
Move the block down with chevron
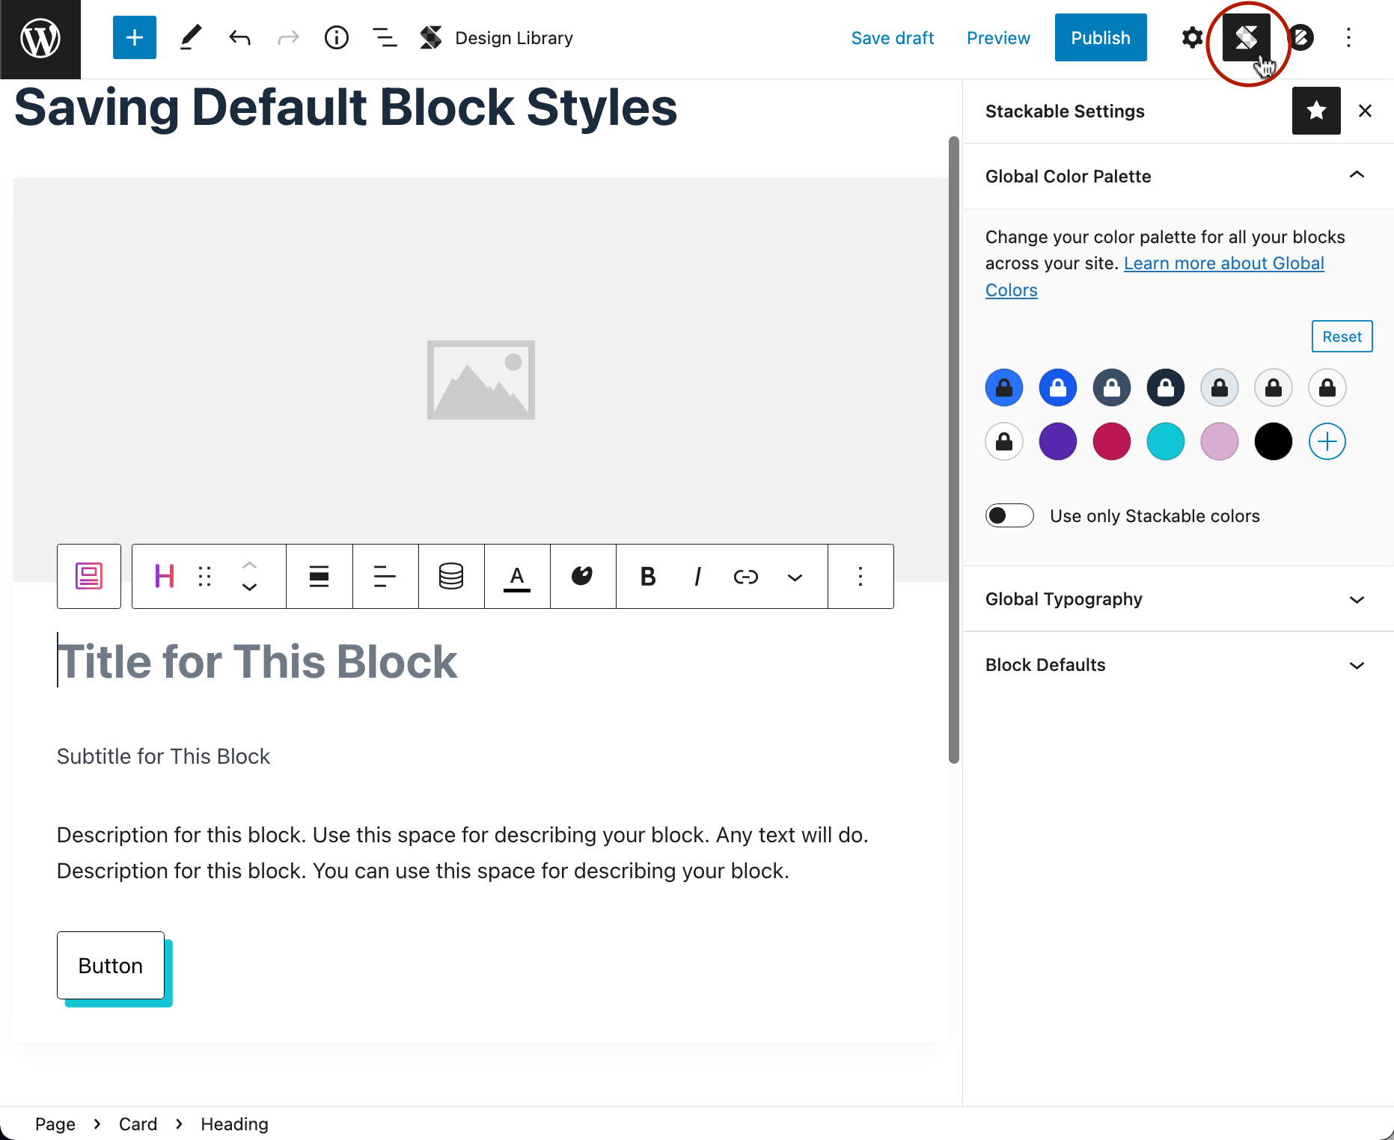coord(250,588)
